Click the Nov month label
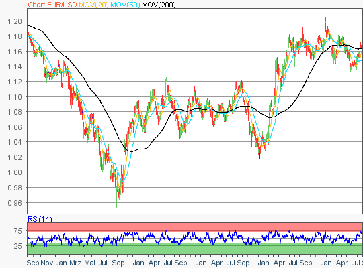 (47, 263)
